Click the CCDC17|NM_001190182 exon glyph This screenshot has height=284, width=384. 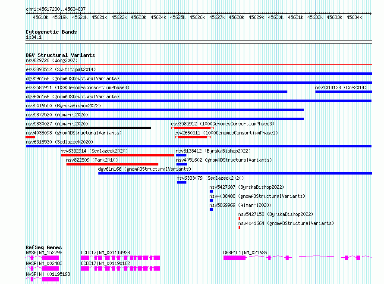pyautogui.click(x=120, y=268)
